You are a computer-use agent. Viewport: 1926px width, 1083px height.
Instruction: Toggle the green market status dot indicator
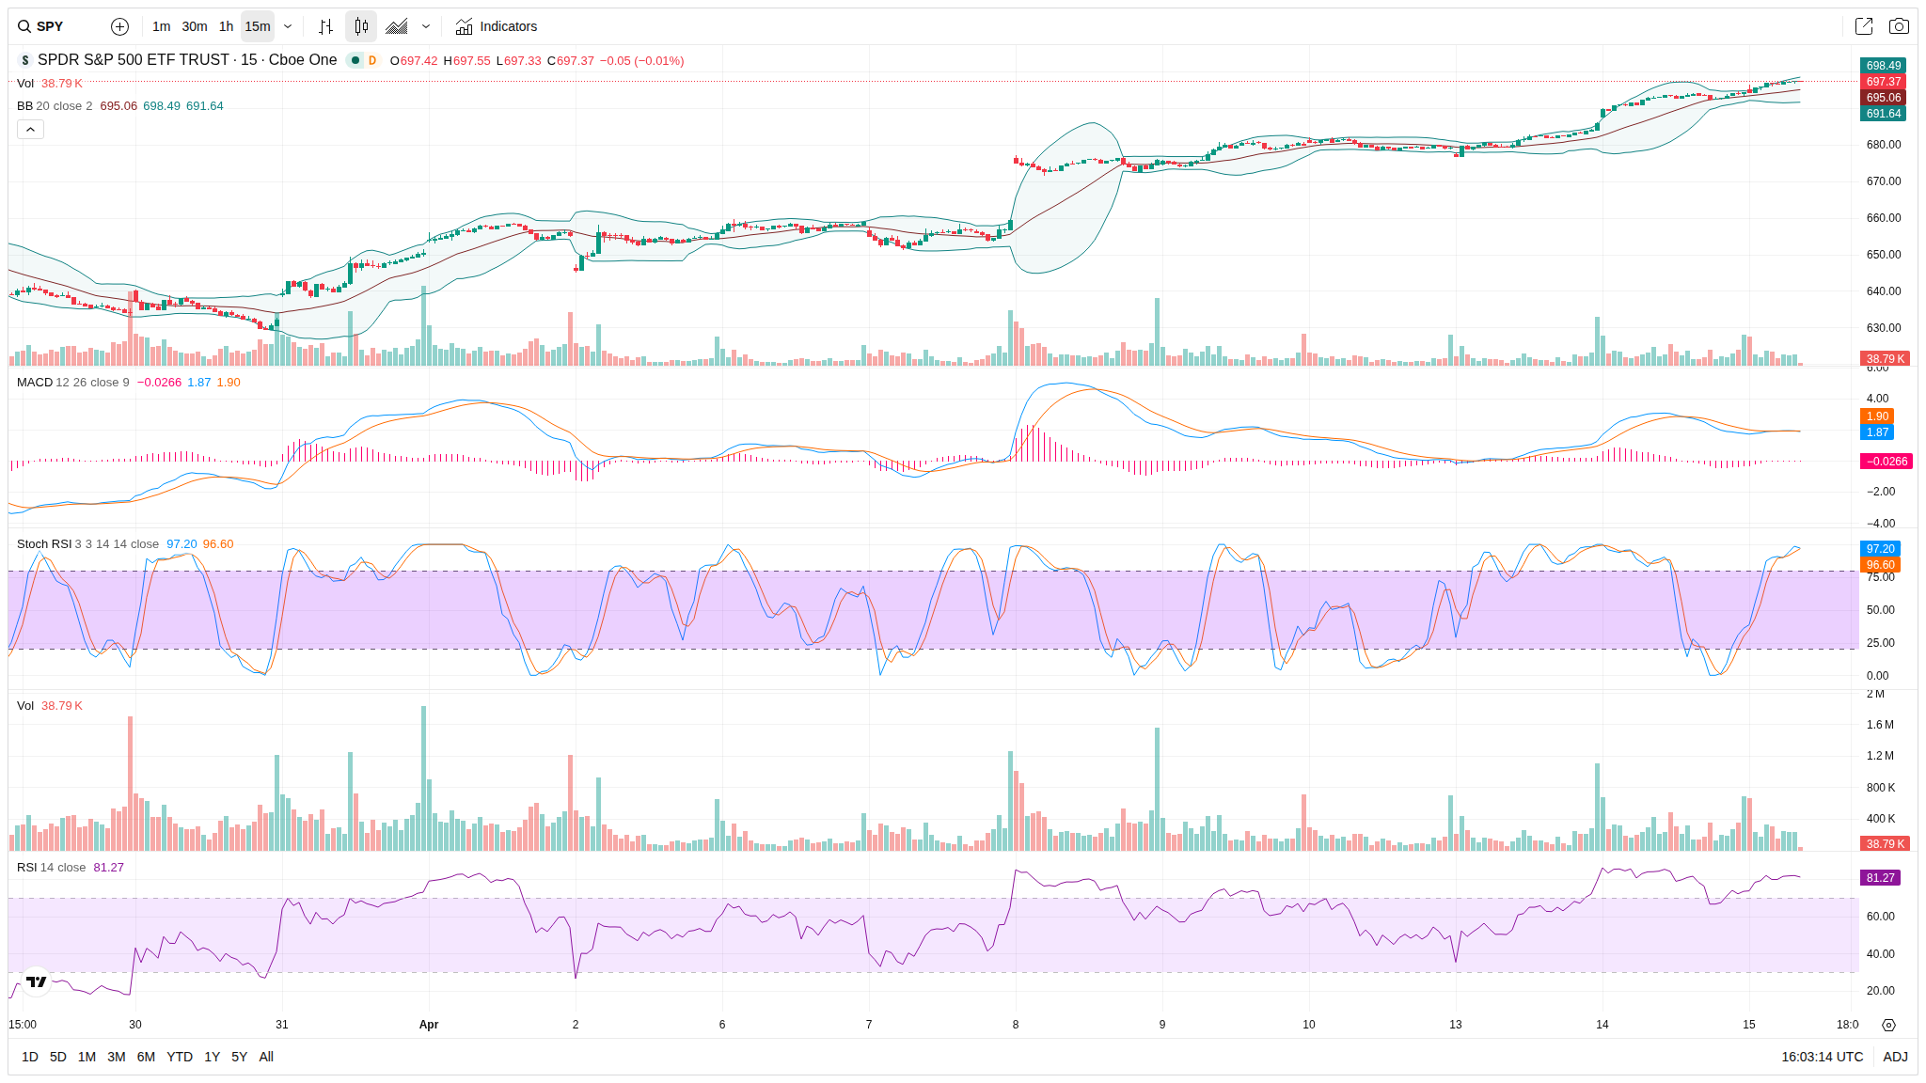[355, 60]
